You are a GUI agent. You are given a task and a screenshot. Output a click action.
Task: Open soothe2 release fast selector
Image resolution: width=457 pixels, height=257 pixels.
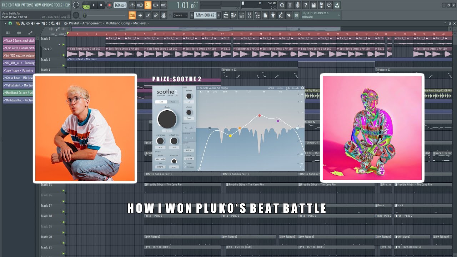click(189, 118)
